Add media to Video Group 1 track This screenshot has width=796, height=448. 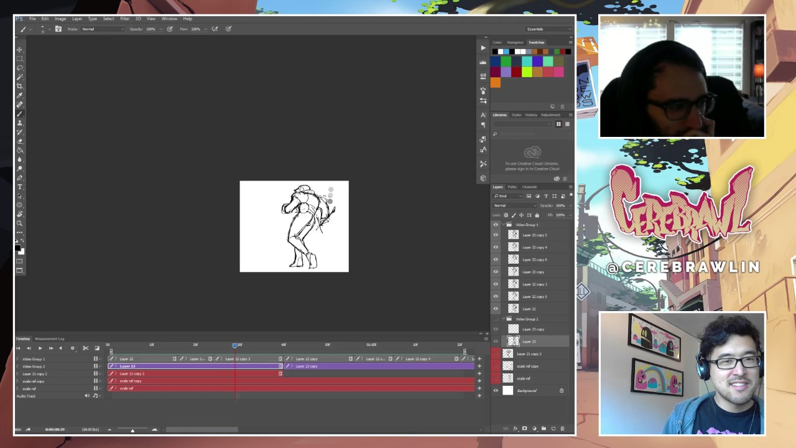[479, 359]
